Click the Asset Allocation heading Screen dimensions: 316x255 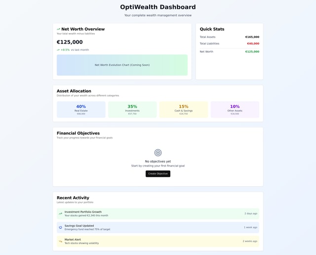click(74, 91)
